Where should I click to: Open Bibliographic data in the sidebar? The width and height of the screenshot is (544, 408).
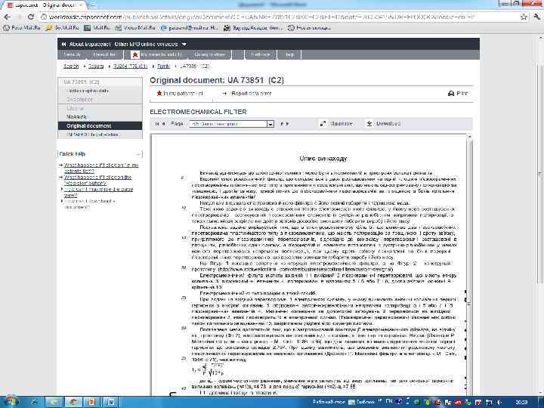click(88, 91)
